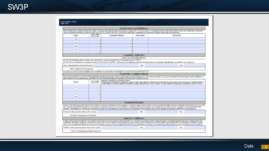Click TxDOT's Certifying Representative's Name field
Image resolution: width=269 pixels, height=151 pixels.
point(120,128)
